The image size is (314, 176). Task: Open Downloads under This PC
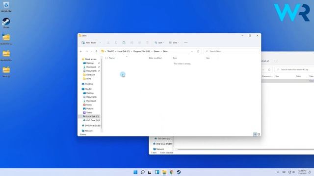[91, 101]
